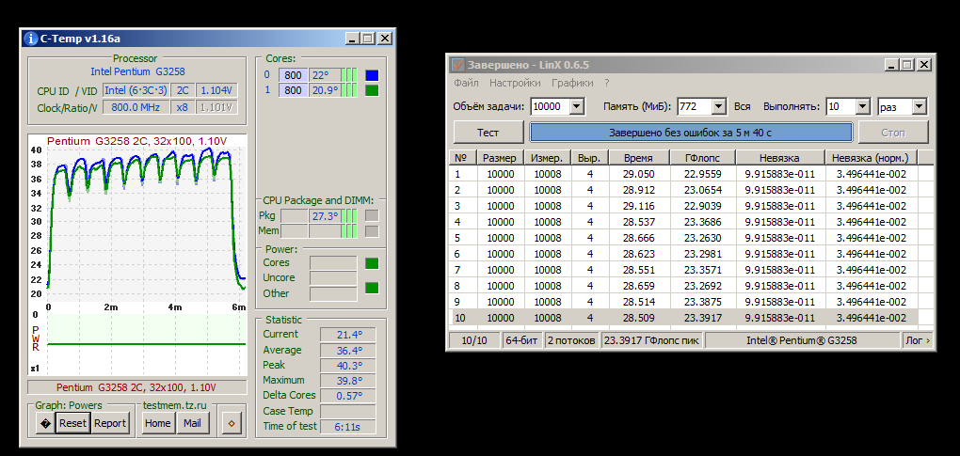960x456 pixels.
Task: Click Intel Pentium G3258 in LinX status bar
Action: (x=802, y=340)
